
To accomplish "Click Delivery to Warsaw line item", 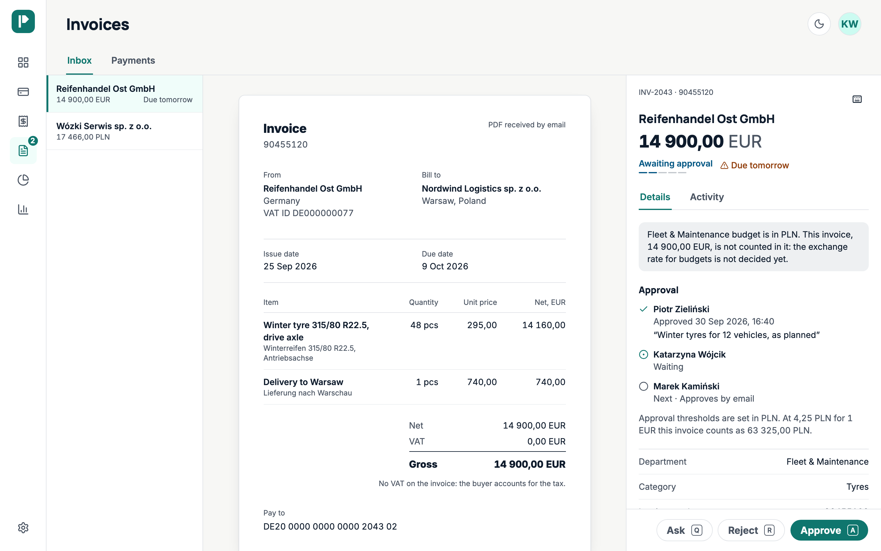I will pos(414,387).
